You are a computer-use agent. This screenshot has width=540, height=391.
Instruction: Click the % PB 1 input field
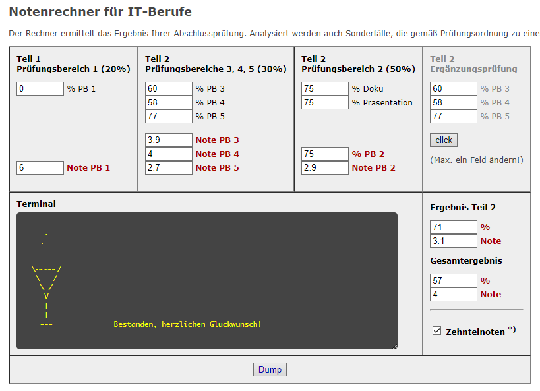click(40, 88)
